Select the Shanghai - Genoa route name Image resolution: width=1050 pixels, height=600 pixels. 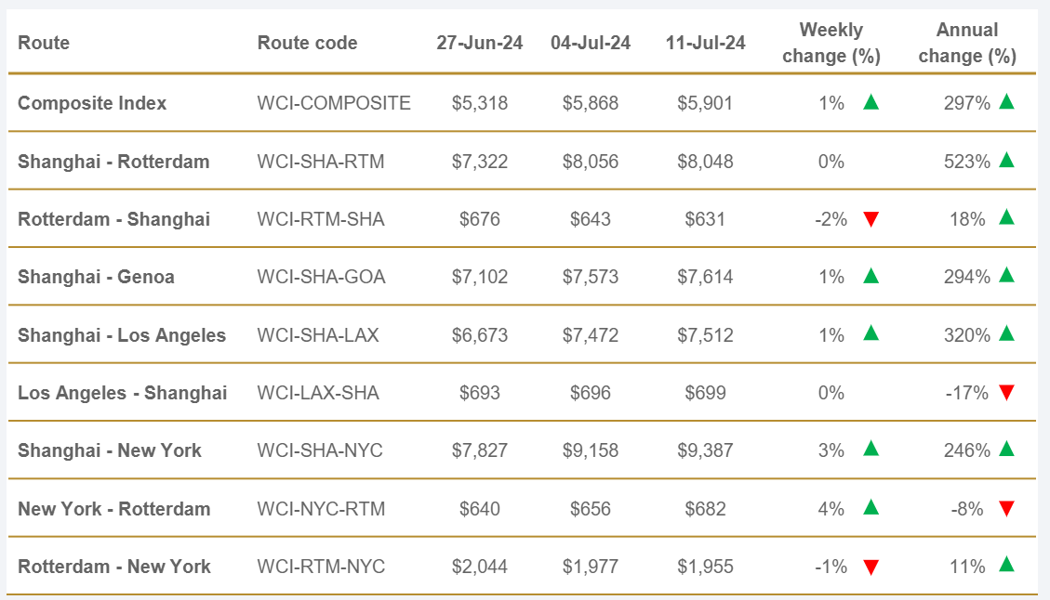coord(96,277)
